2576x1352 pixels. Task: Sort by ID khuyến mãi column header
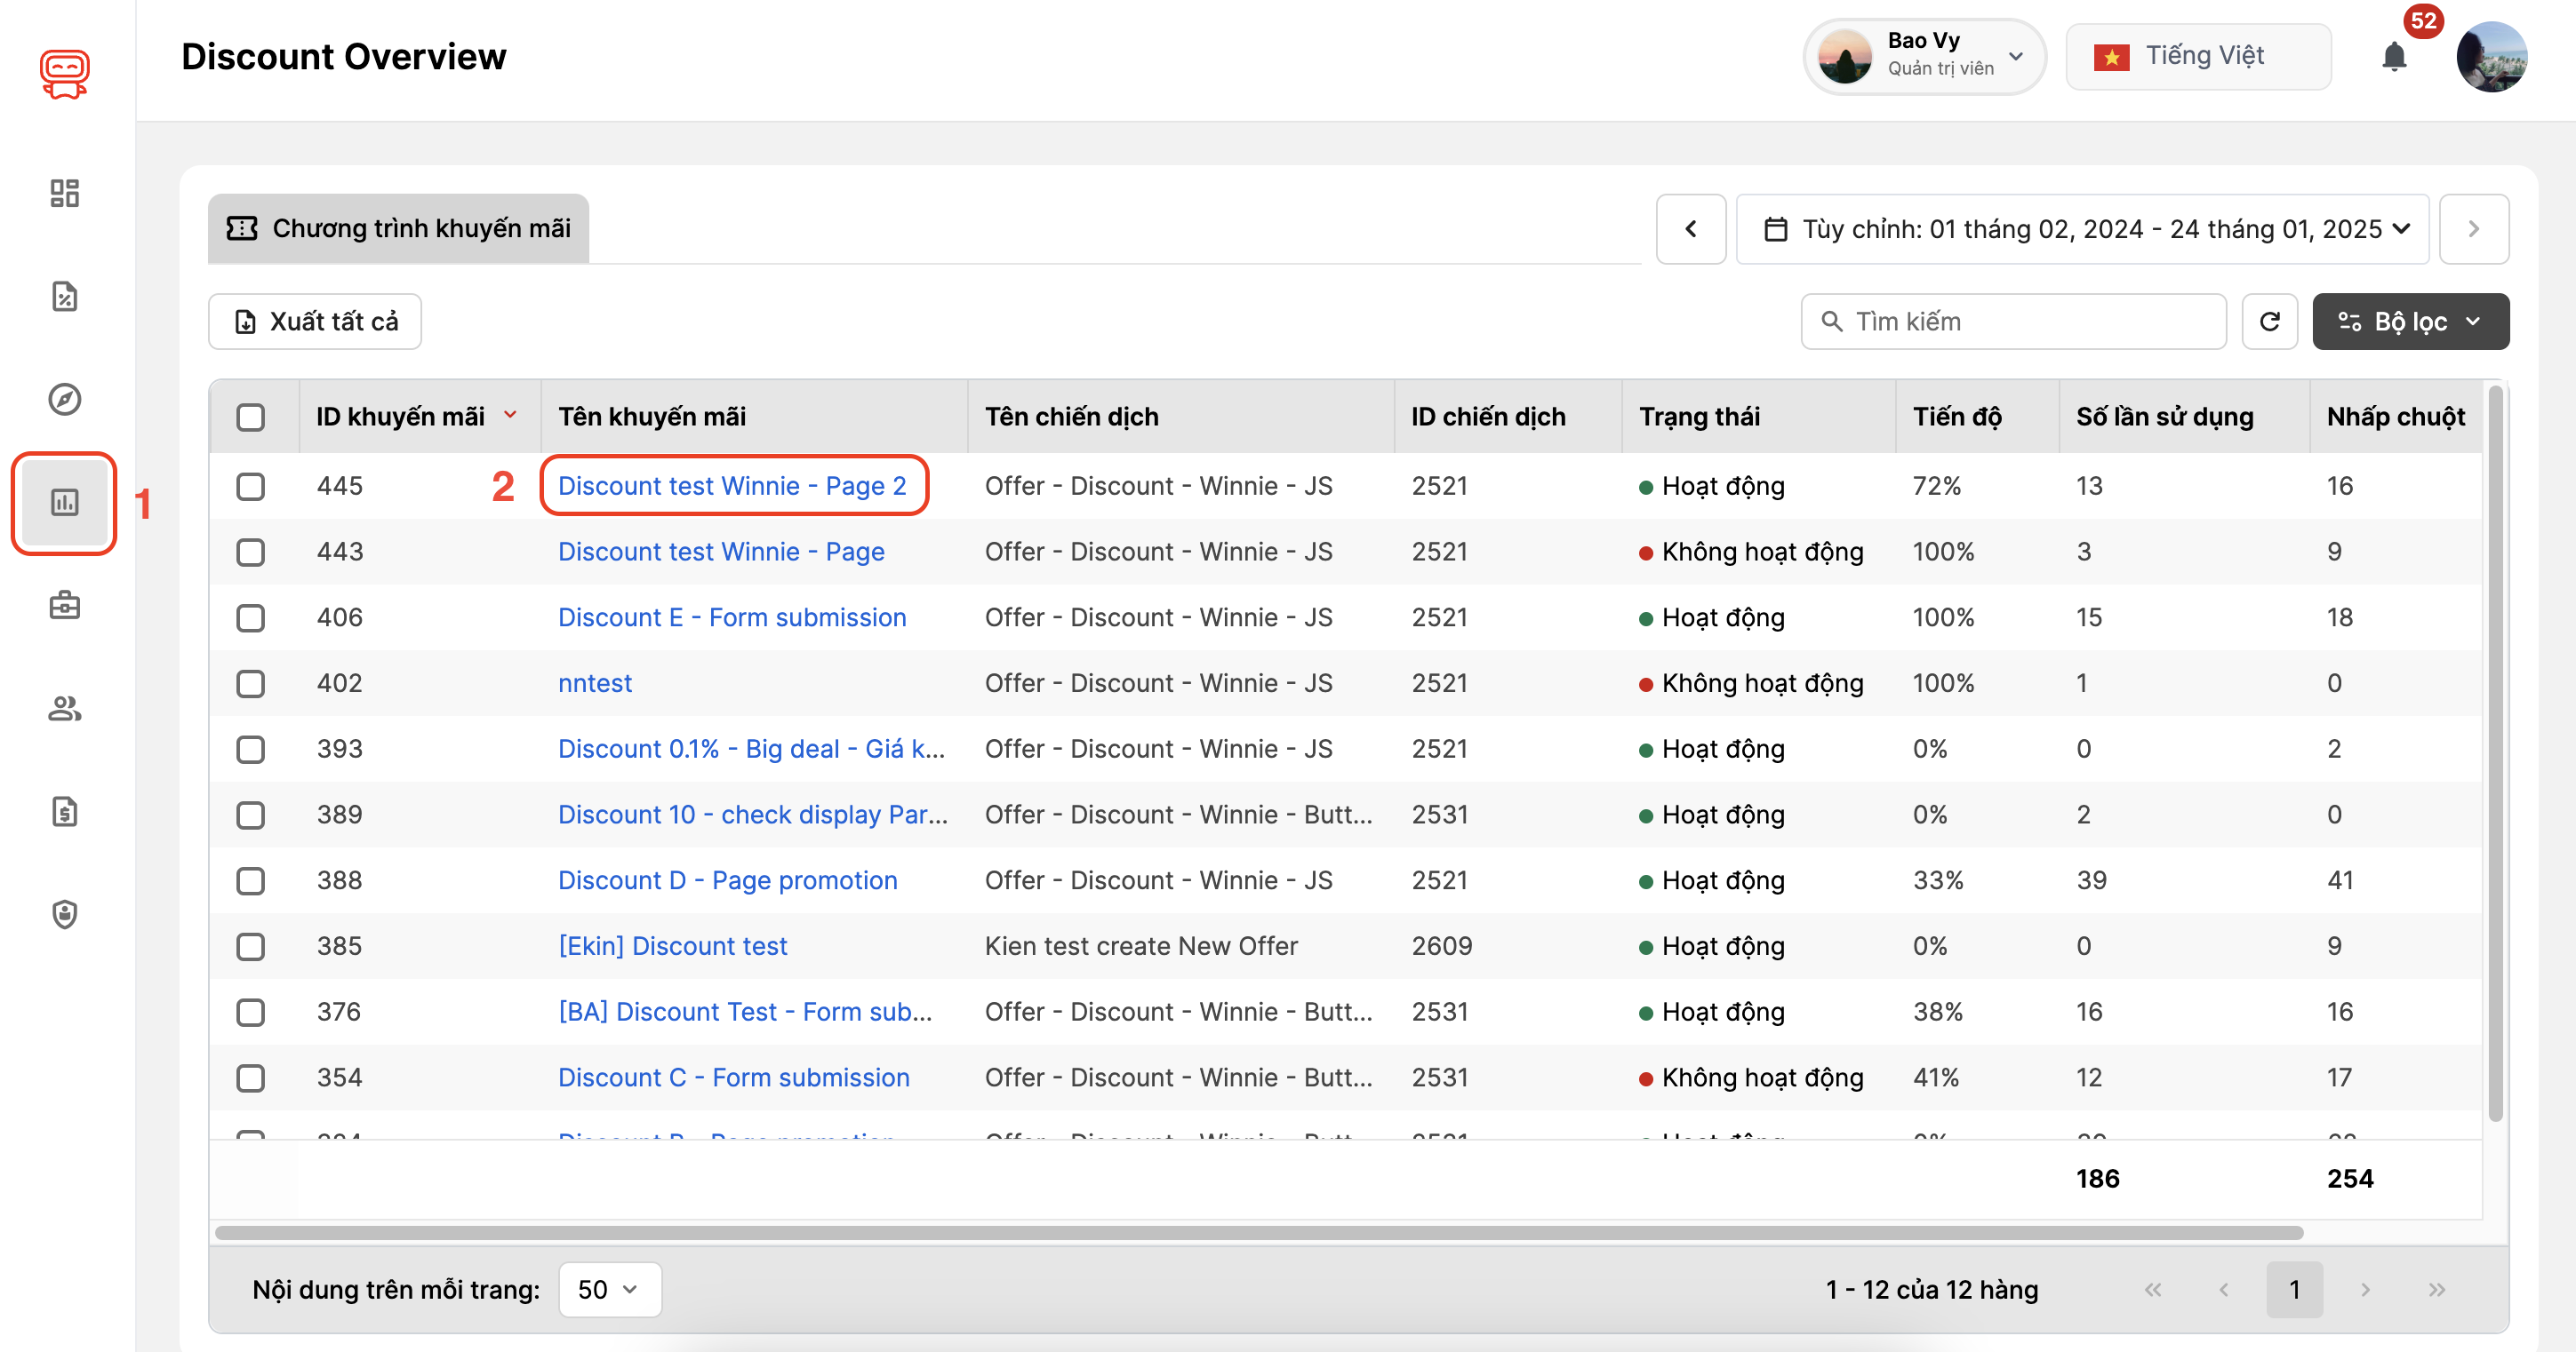pos(400,417)
